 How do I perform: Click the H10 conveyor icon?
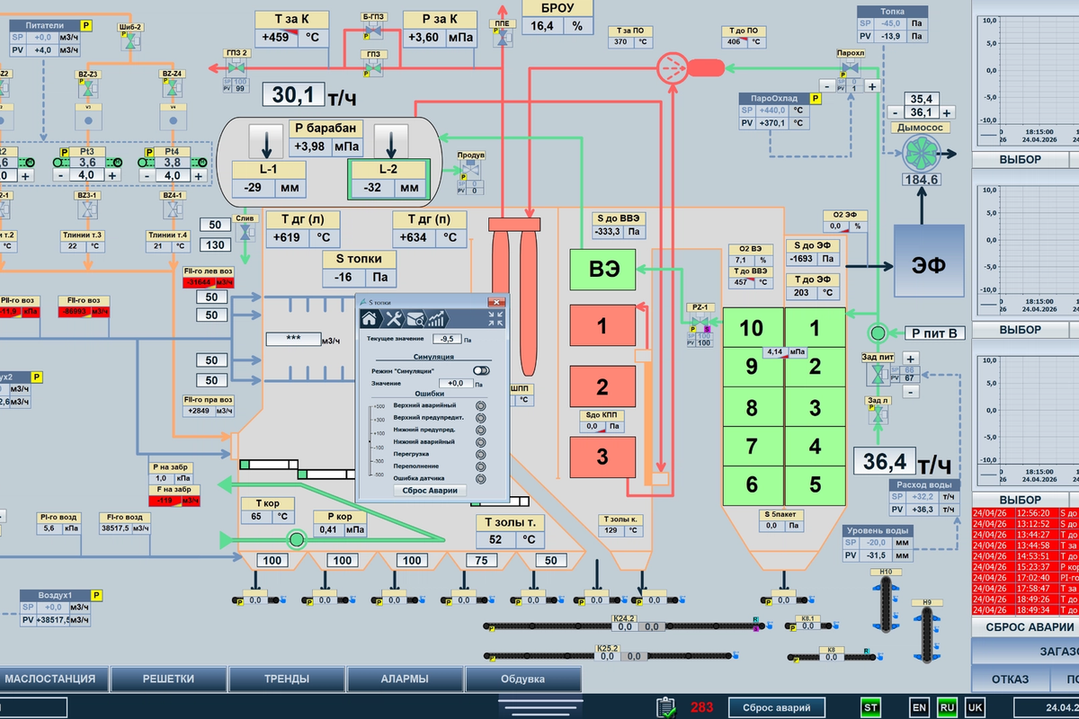tap(885, 604)
